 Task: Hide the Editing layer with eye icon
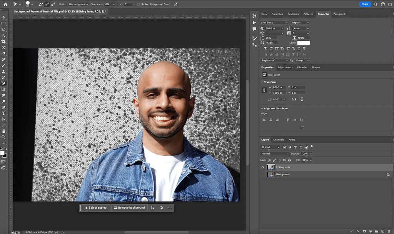click(x=263, y=167)
